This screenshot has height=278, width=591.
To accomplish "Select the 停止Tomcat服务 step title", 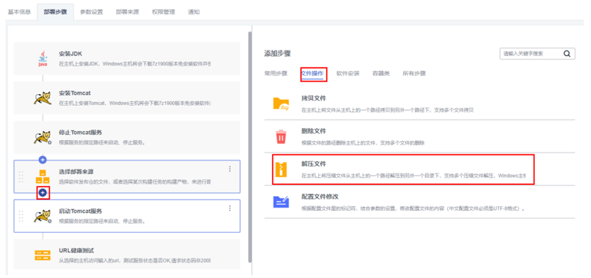I will tap(81, 133).
